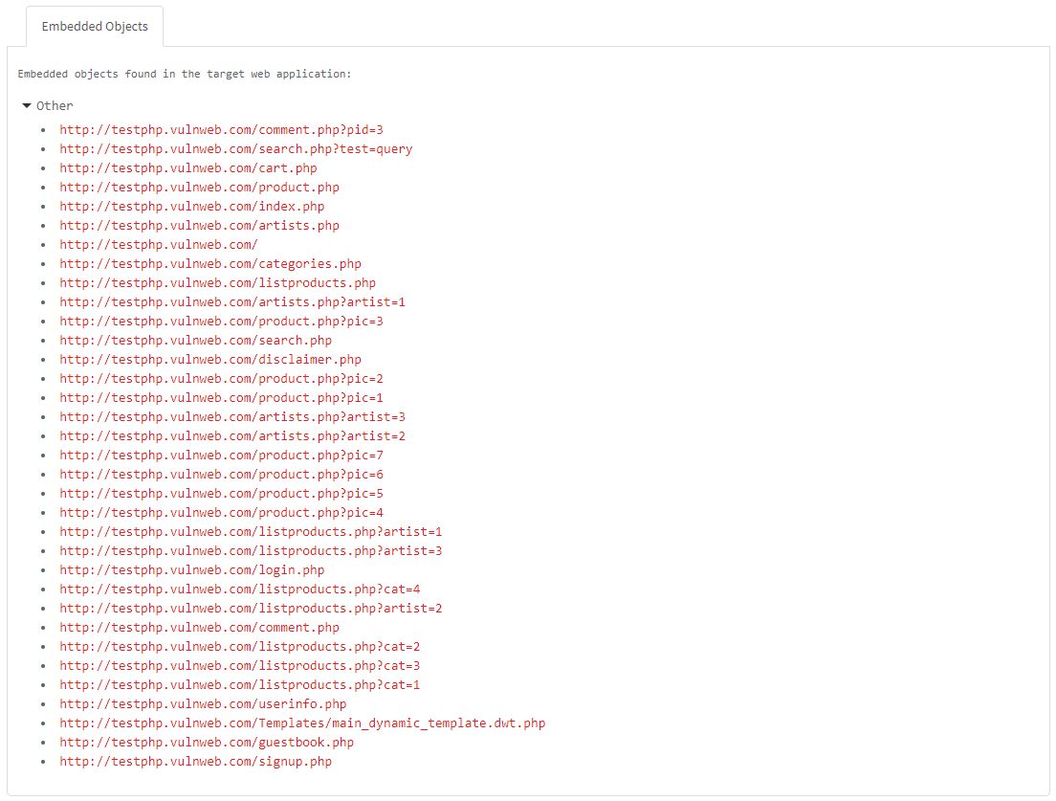Image resolution: width=1056 pixels, height=801 pixels.
Task: Follow the listproducts.php?artist=3 link
Action: 251,551
